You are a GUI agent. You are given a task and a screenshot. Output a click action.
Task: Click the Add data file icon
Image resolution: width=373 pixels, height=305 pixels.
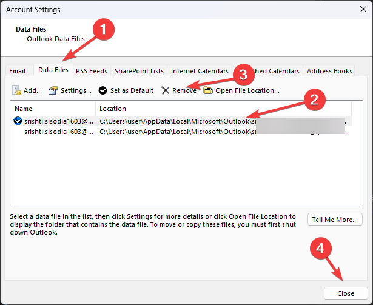point(16,90)
